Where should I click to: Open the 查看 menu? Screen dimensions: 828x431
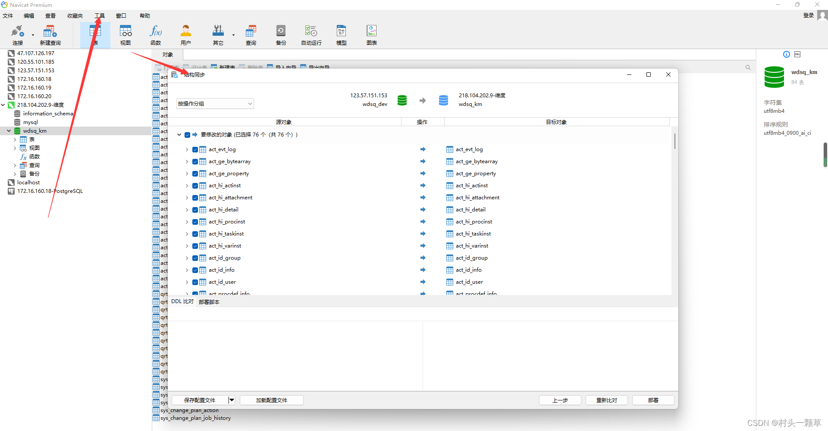point(50,16)
